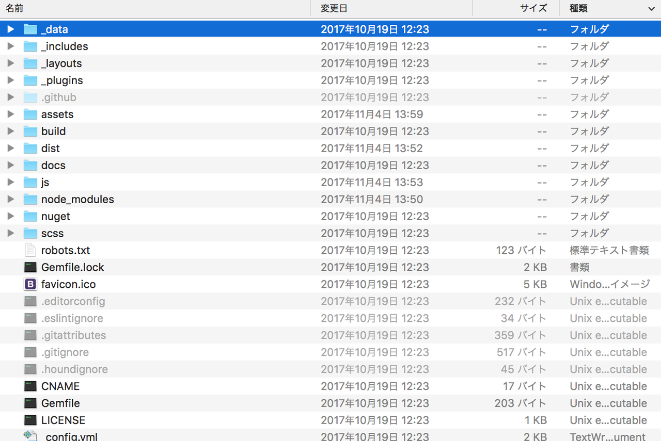This screenshot has width=661, height=441.
Task: Click the Windo...イメージ kind of favicon.ico
Action: [610, 285]
